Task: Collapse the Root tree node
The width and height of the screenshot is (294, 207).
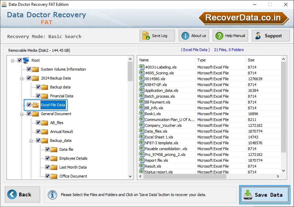Action: 12,61
